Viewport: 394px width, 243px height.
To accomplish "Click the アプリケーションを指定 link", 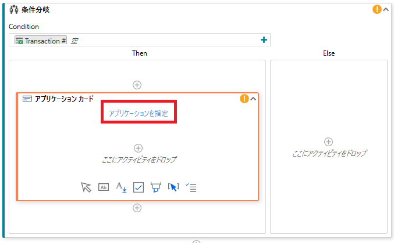I will [139, 114].
